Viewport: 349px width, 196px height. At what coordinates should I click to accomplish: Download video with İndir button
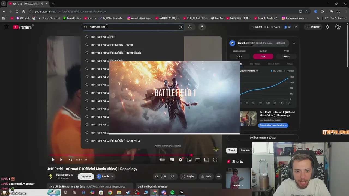[x=206, y=176]
